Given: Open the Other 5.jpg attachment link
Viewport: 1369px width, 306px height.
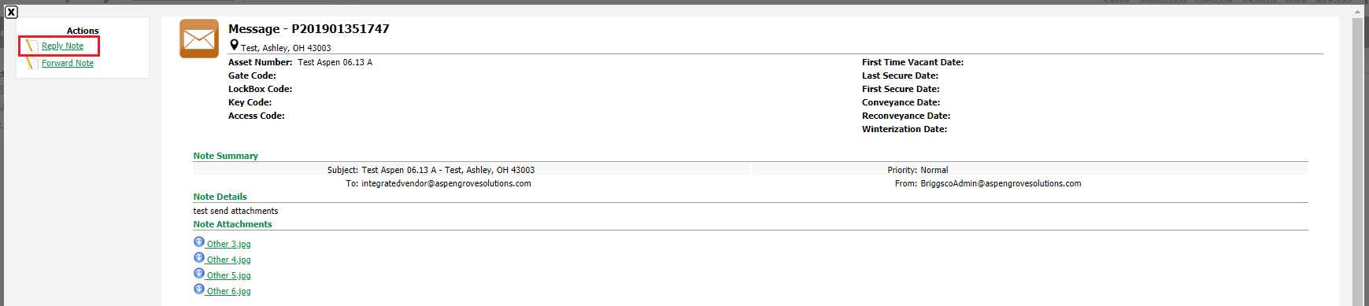Looking at the screenshot, I should pos(228,276).
